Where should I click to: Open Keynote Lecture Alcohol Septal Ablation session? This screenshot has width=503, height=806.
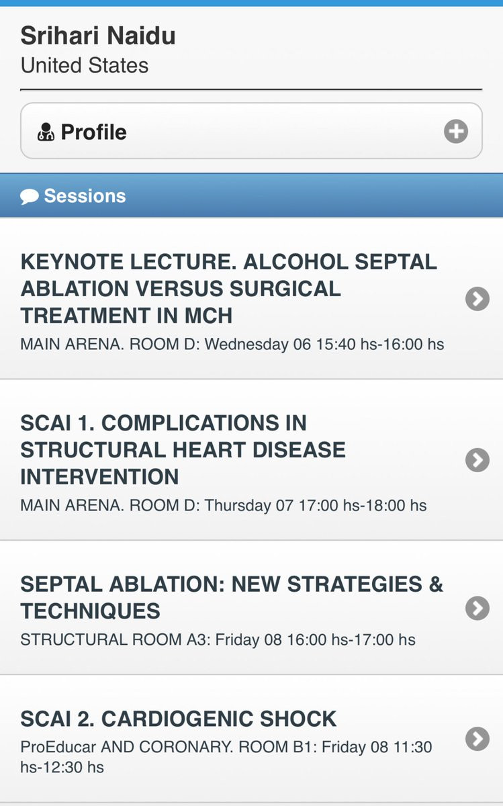point(251,299)
